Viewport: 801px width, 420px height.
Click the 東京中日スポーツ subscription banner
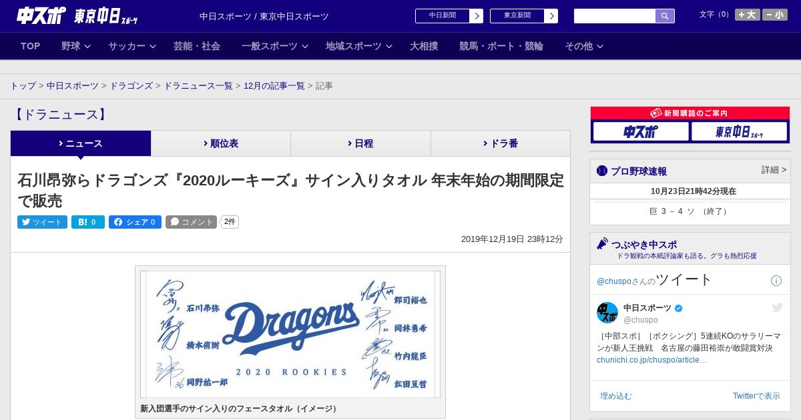coord(739,131)
